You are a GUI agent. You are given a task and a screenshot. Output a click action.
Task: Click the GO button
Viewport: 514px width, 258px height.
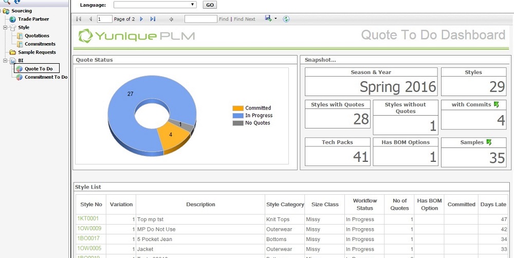[x=210, y=5]
